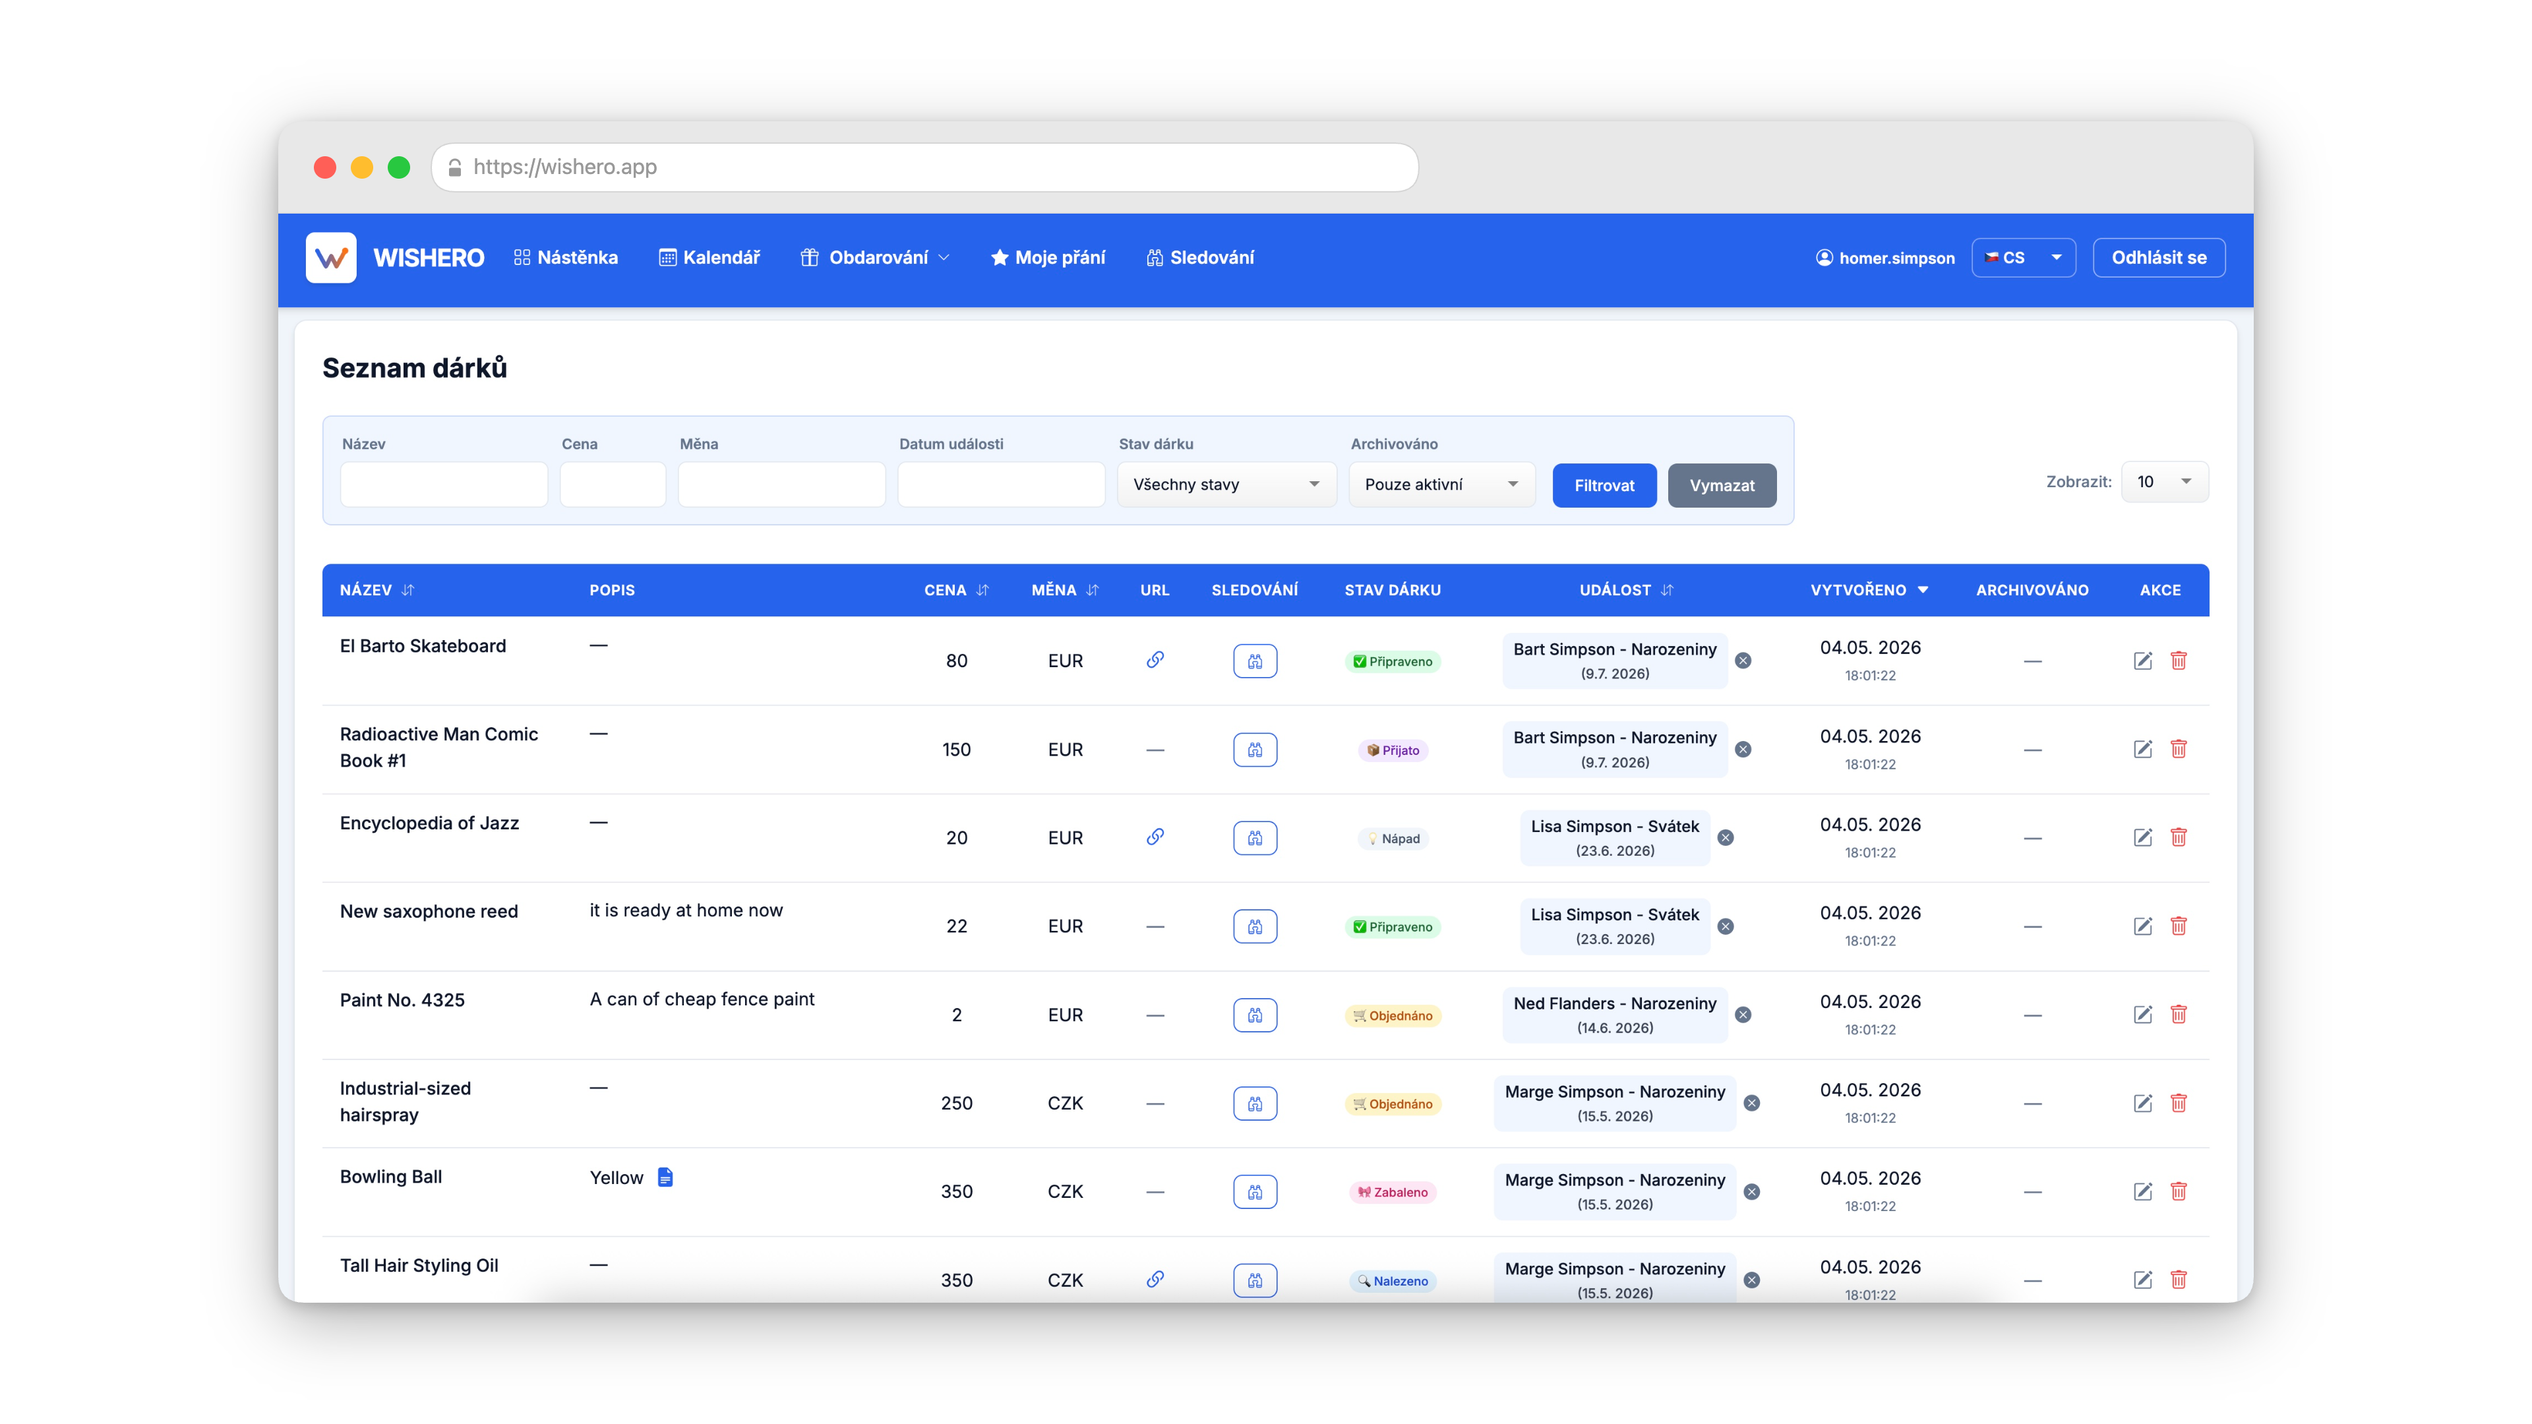Click the Vymazat clear button

pos(1722,485)
